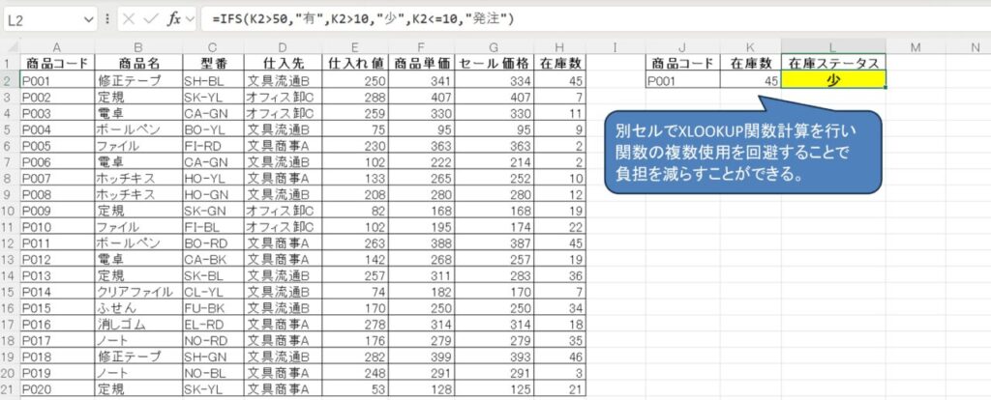
Task: Click cell K2 showing 在庫数 45
Action: [x=750, y=80]
